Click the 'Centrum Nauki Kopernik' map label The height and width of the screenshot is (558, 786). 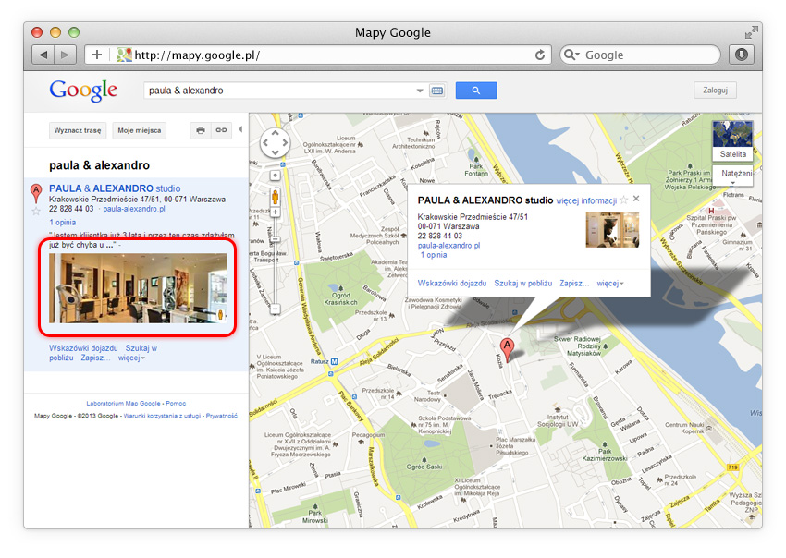684,428
